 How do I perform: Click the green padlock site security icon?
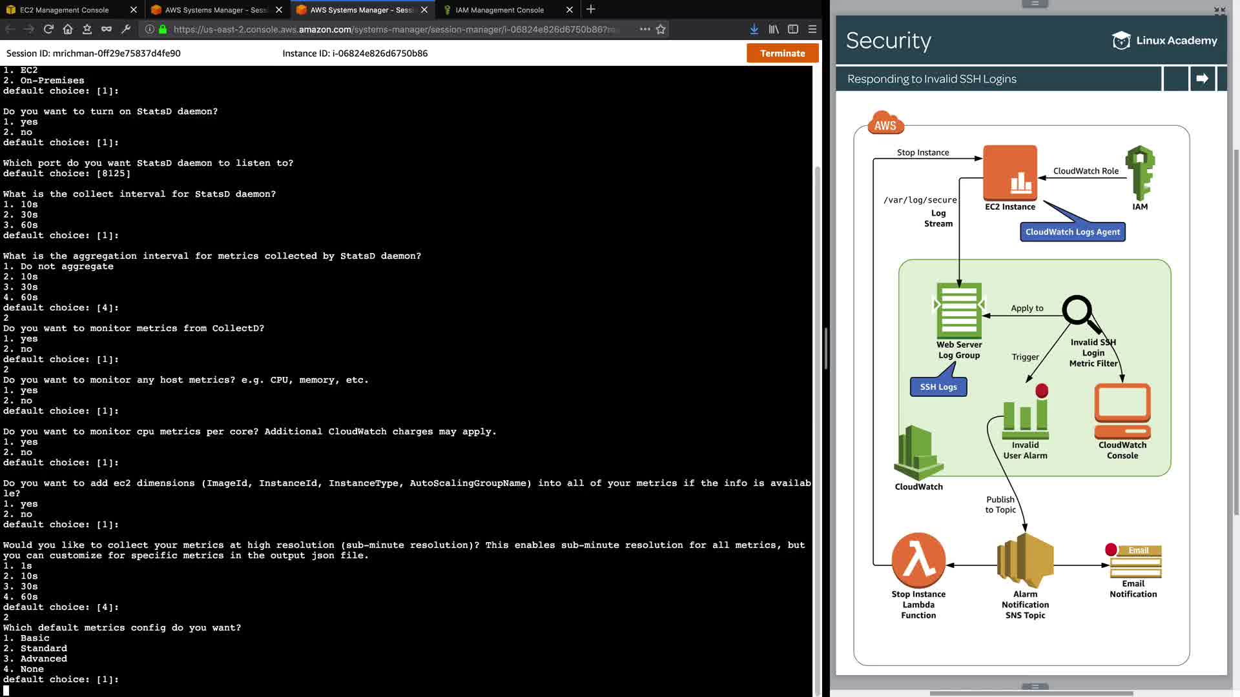(163, 29)
